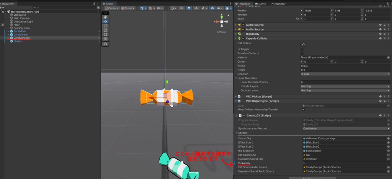Open the Synchronization Method dropdown
This screenshot has height=179, width=392.
click(346, 129)
